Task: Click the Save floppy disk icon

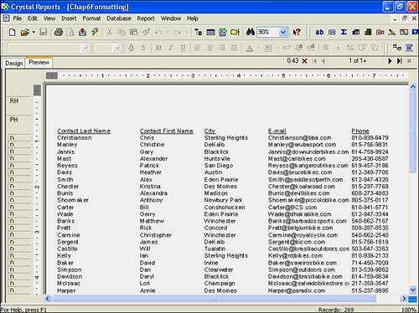Action: tap(43, 32)
